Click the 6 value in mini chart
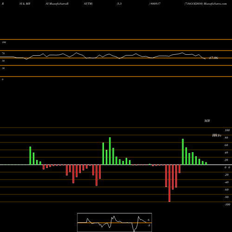This screenshot has height=232, width=232. pos(148,220)
